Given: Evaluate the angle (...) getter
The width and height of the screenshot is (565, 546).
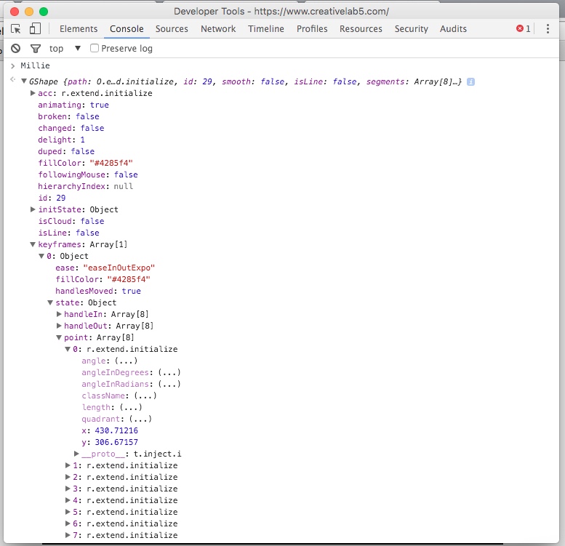Looking at the screenshot, I should (126, 361).
